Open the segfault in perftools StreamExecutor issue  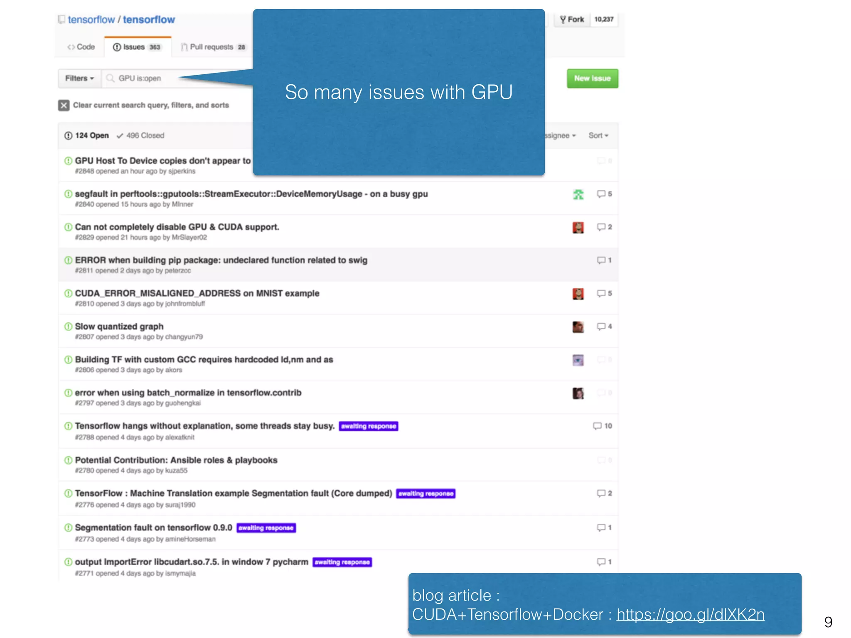[x=251, y=194]
